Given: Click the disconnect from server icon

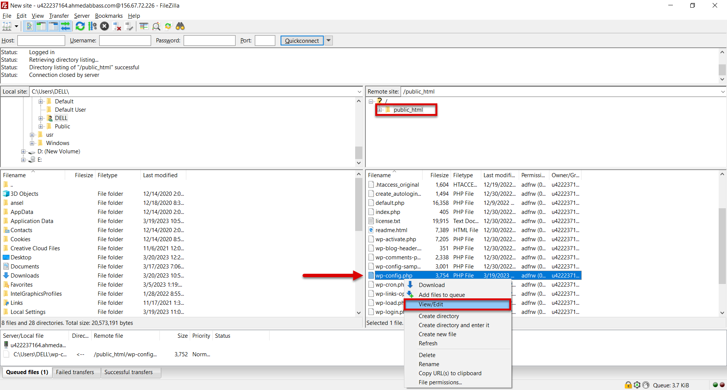Looking at the screenshot, I should click(x=117, y=26).
